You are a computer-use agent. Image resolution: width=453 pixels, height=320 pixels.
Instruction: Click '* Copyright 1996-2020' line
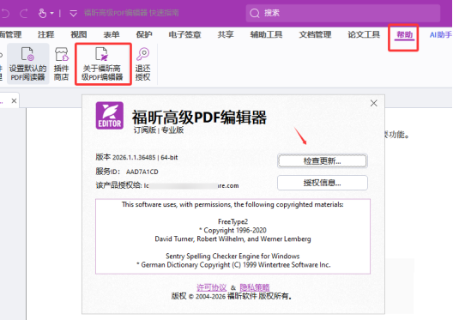233,230
